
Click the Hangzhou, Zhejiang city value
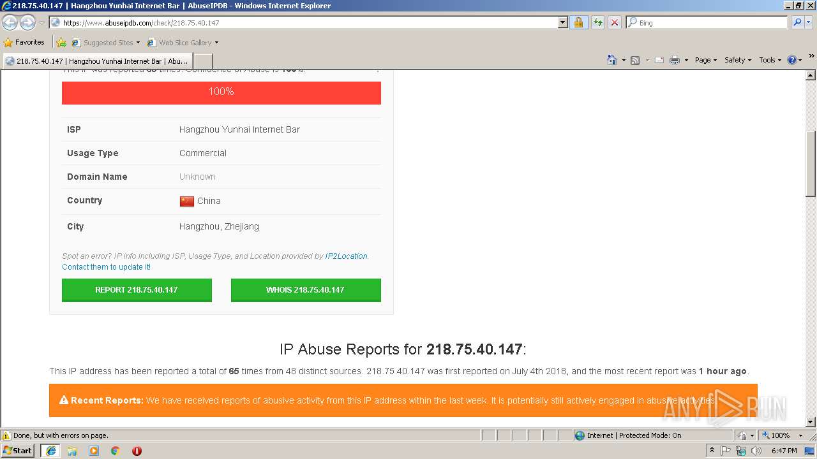219,226
